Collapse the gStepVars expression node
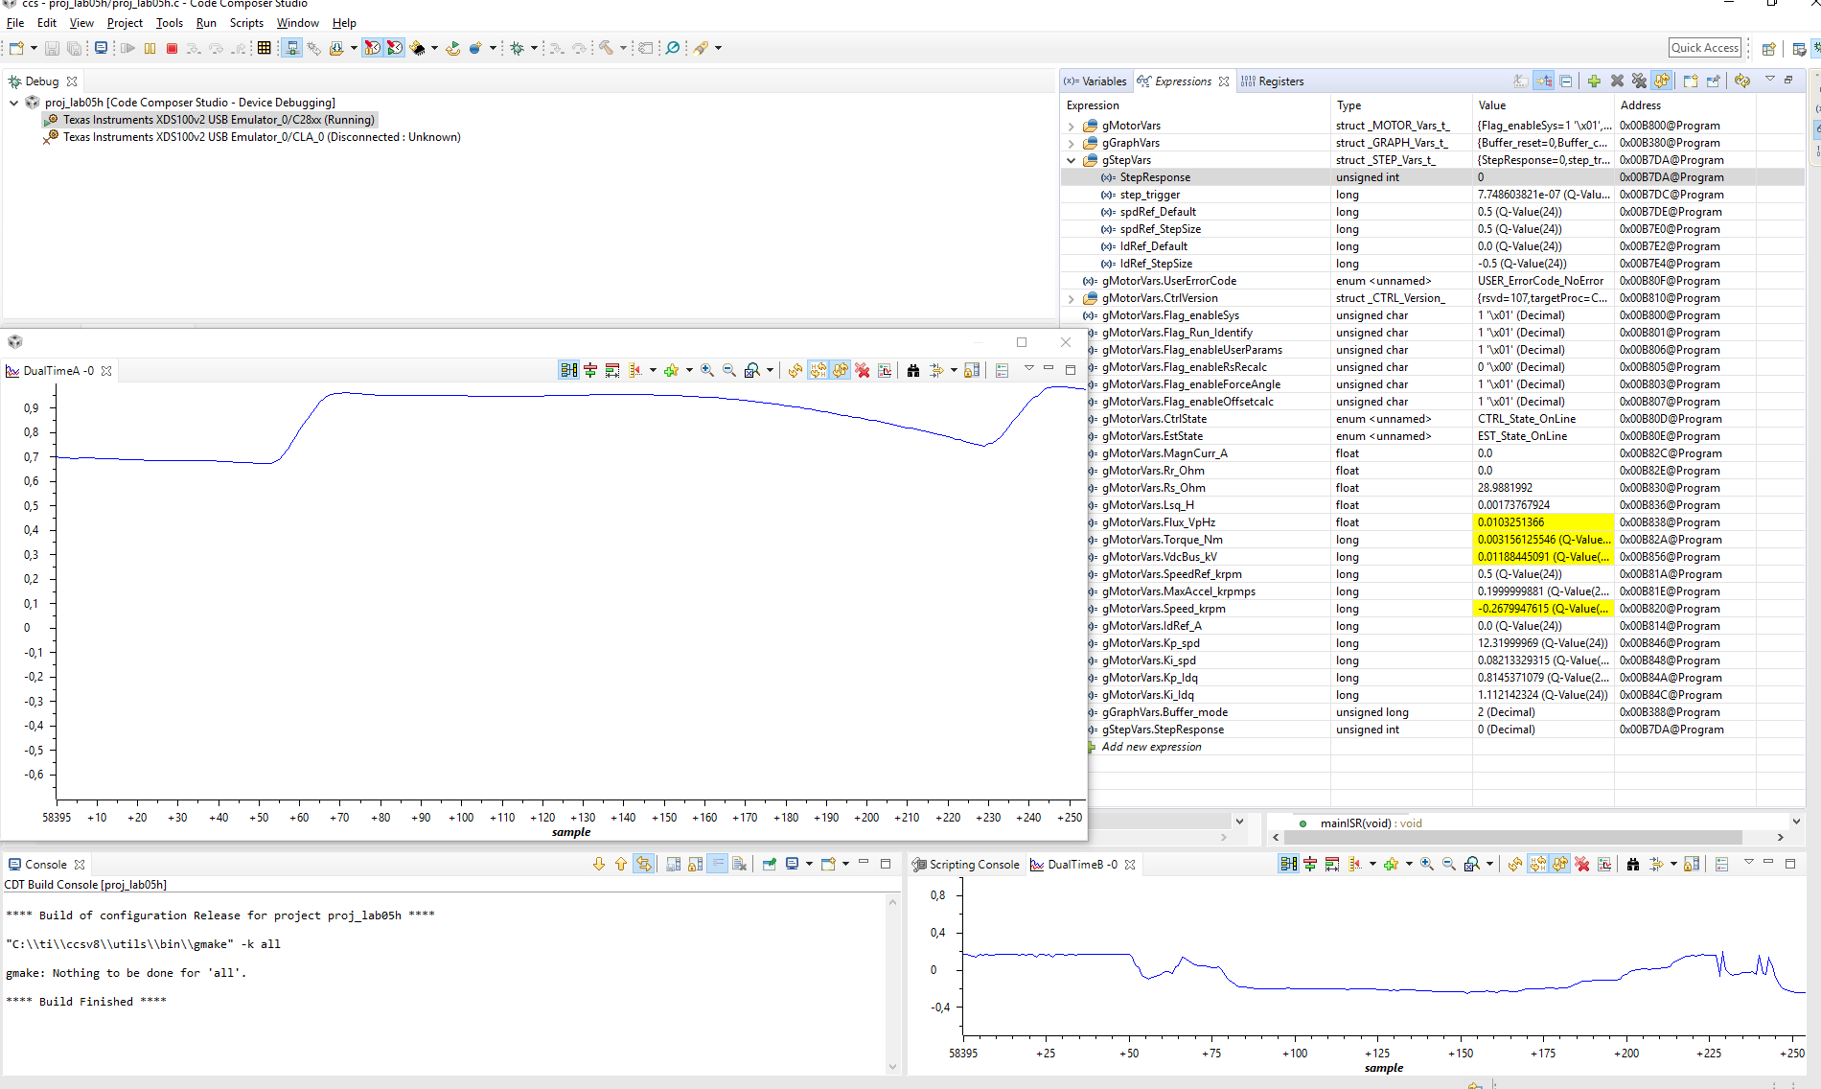 coord(1072,160)
